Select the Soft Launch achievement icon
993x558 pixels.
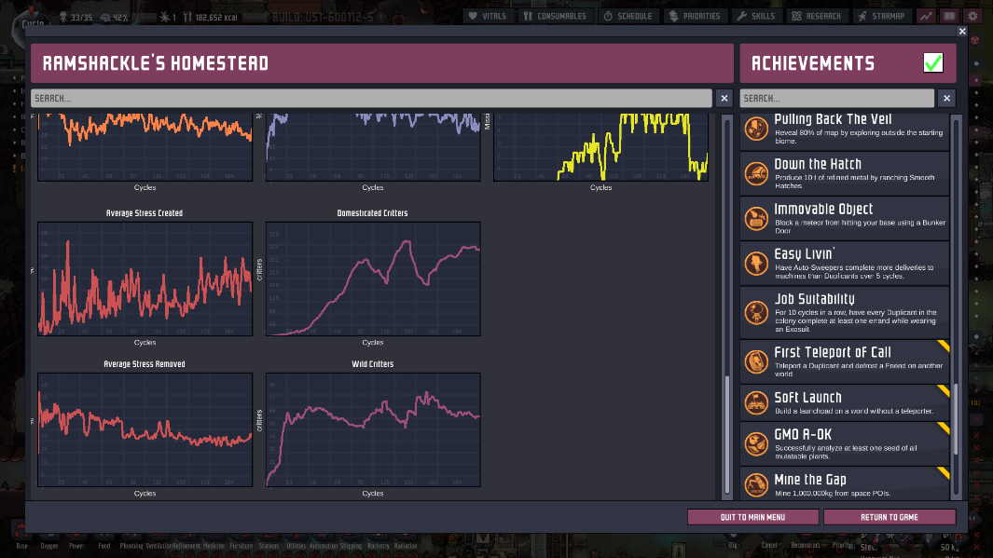756,402
